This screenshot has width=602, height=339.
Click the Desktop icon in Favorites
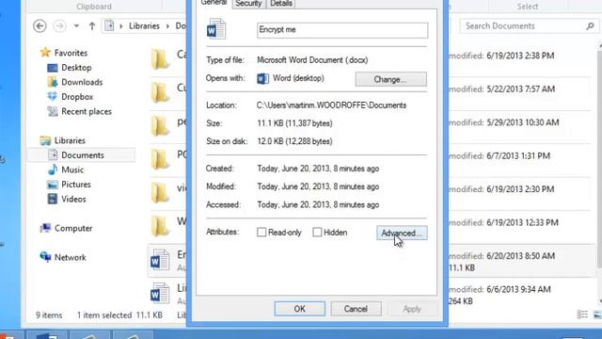pos(53,68)
